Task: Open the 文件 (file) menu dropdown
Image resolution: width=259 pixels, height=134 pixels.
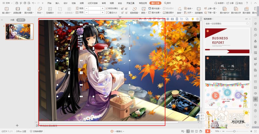Action: tap(8, 3)
